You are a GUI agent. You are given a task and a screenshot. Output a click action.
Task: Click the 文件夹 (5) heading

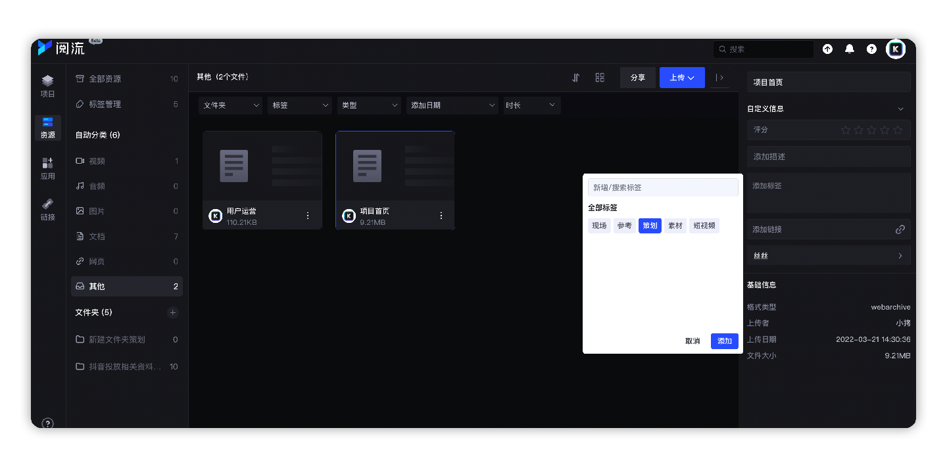click(x=93, y=312)
